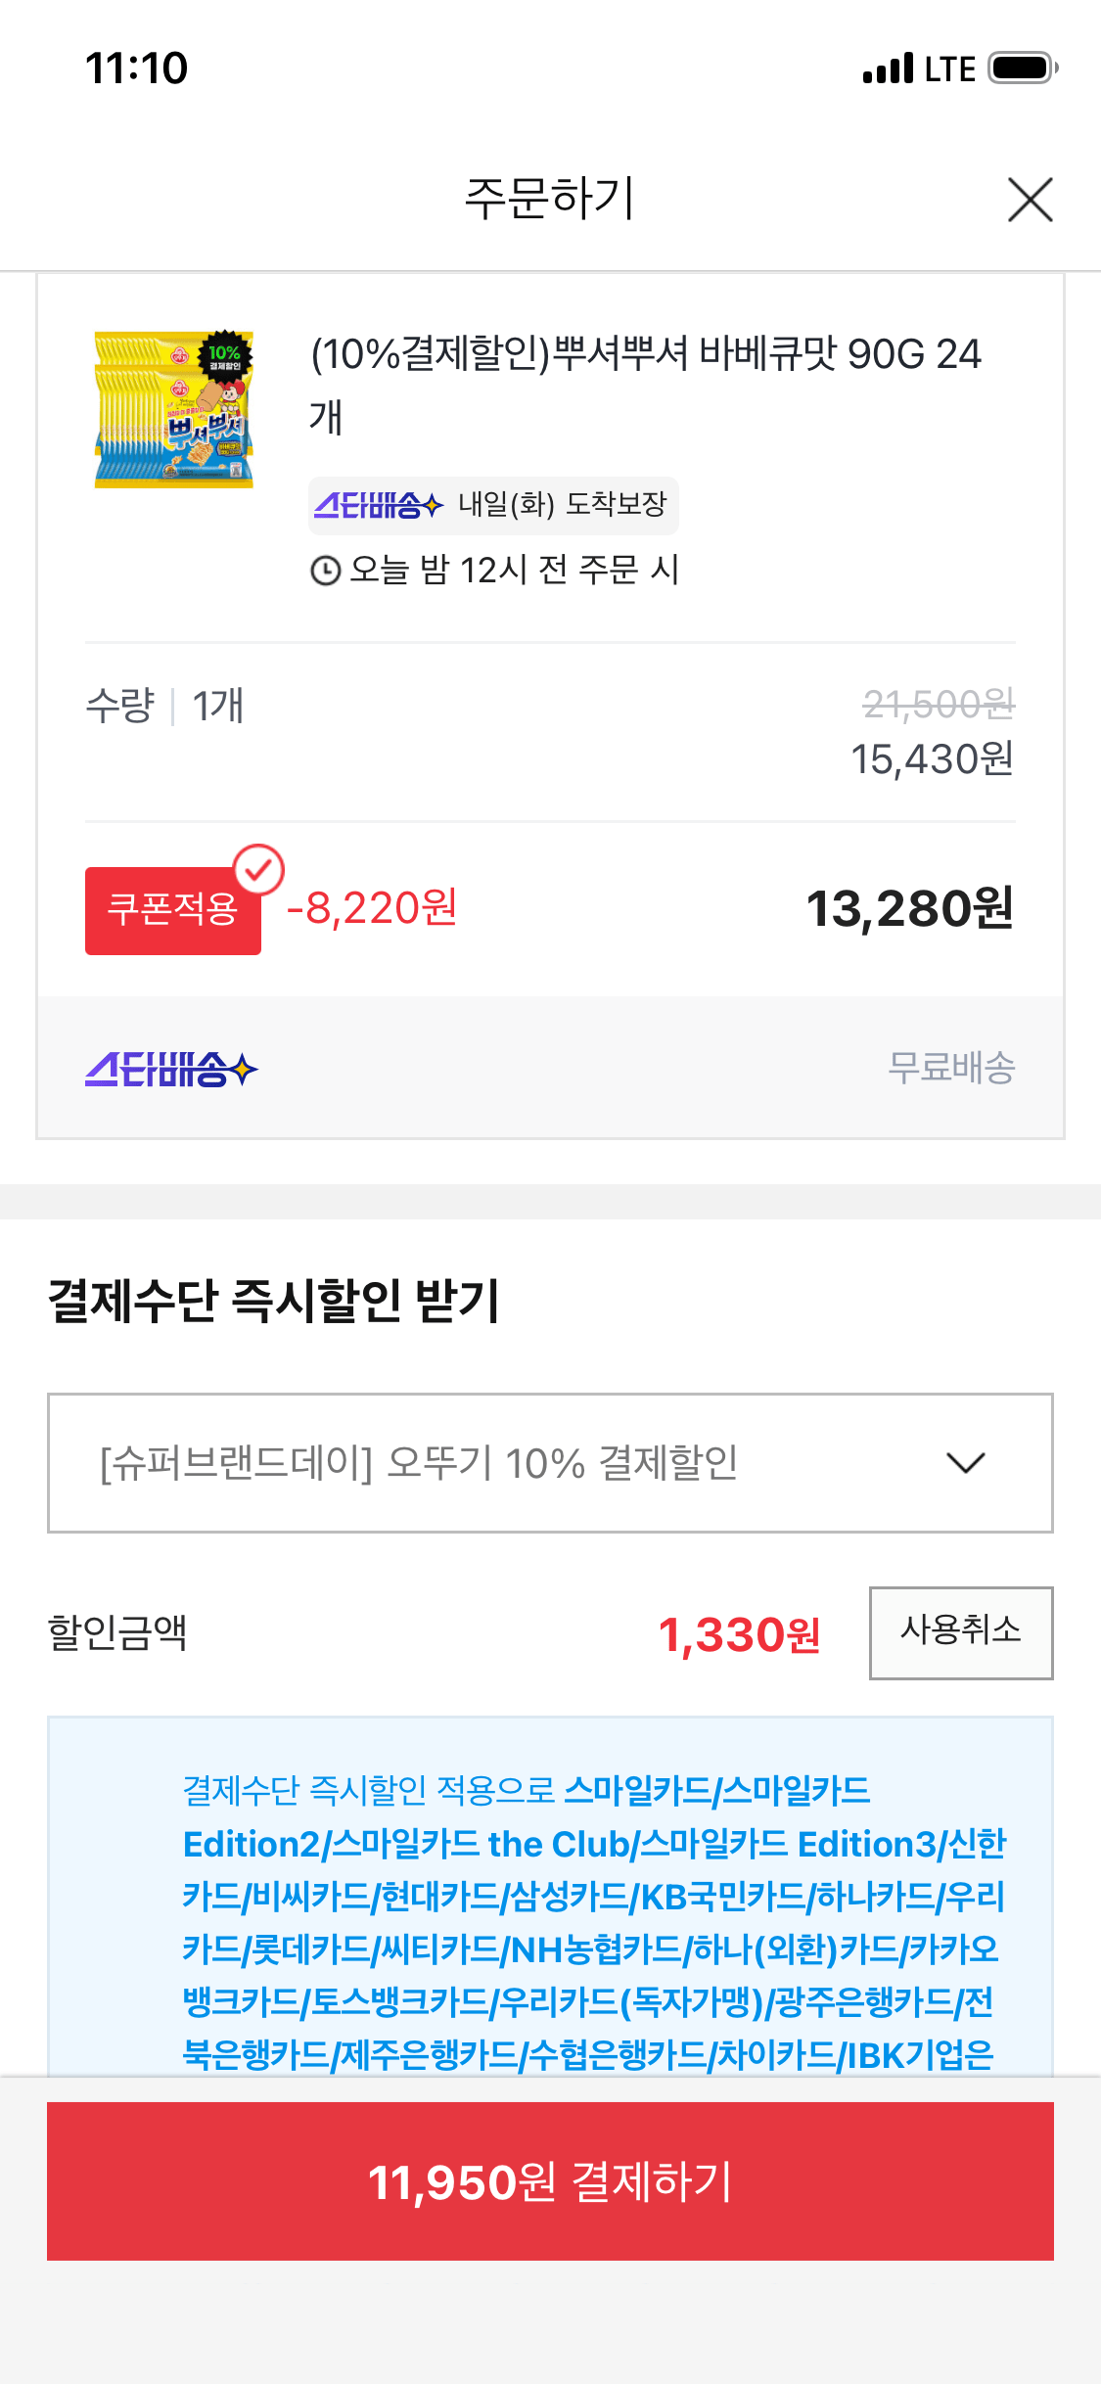Viewport: 1101px width, 2384px height.
Task: Toggle the red coupon check mark
Action: (258, 869)
